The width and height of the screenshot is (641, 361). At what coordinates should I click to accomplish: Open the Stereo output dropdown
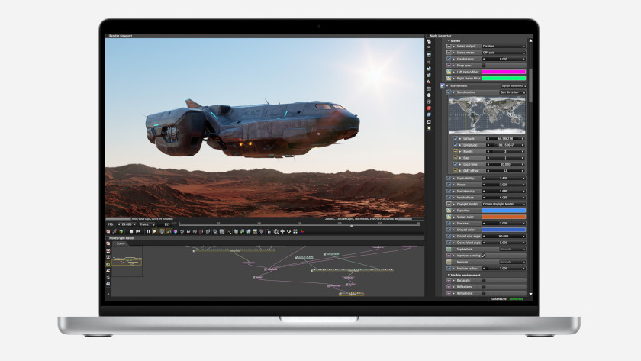tap(504, 47)
